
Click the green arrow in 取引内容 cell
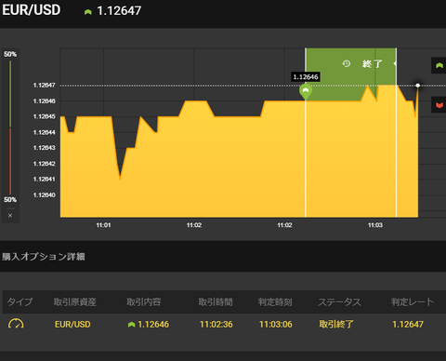coord(131,325)
